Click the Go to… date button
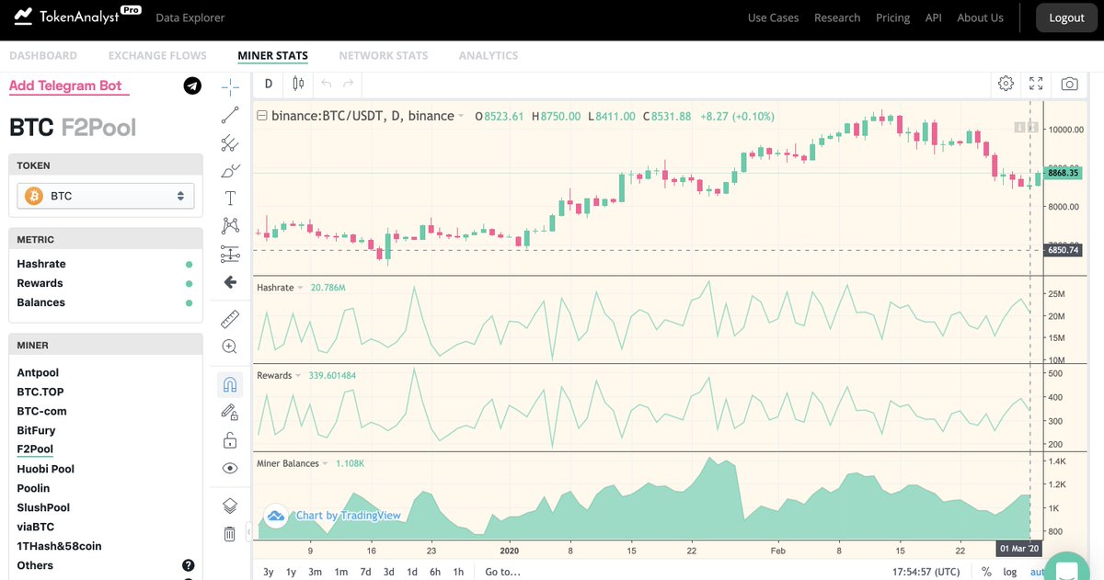1104x580 pixels. click(x=503, y=572)
